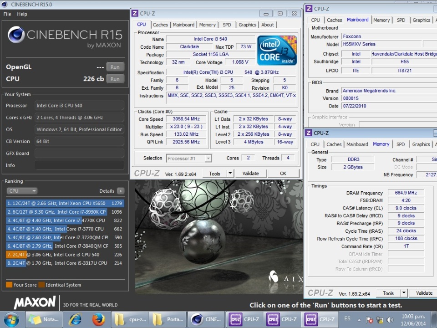Image resolution: width=437 pixels, height=328 pixels.
Task: Click OK in front CPU-Z window
Action: tap(283, 174)
